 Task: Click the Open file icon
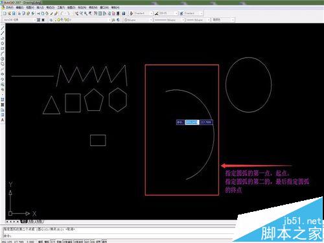9,14
